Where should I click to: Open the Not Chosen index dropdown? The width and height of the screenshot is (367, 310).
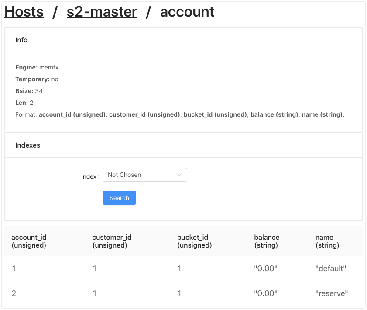pos(144,175)
